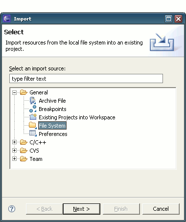Collapse the General tree node

click(14, 92)
